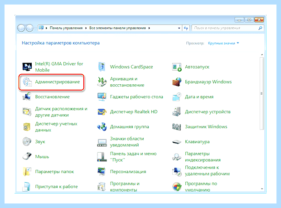Click the control panel icon in address bar

(41, 28)
